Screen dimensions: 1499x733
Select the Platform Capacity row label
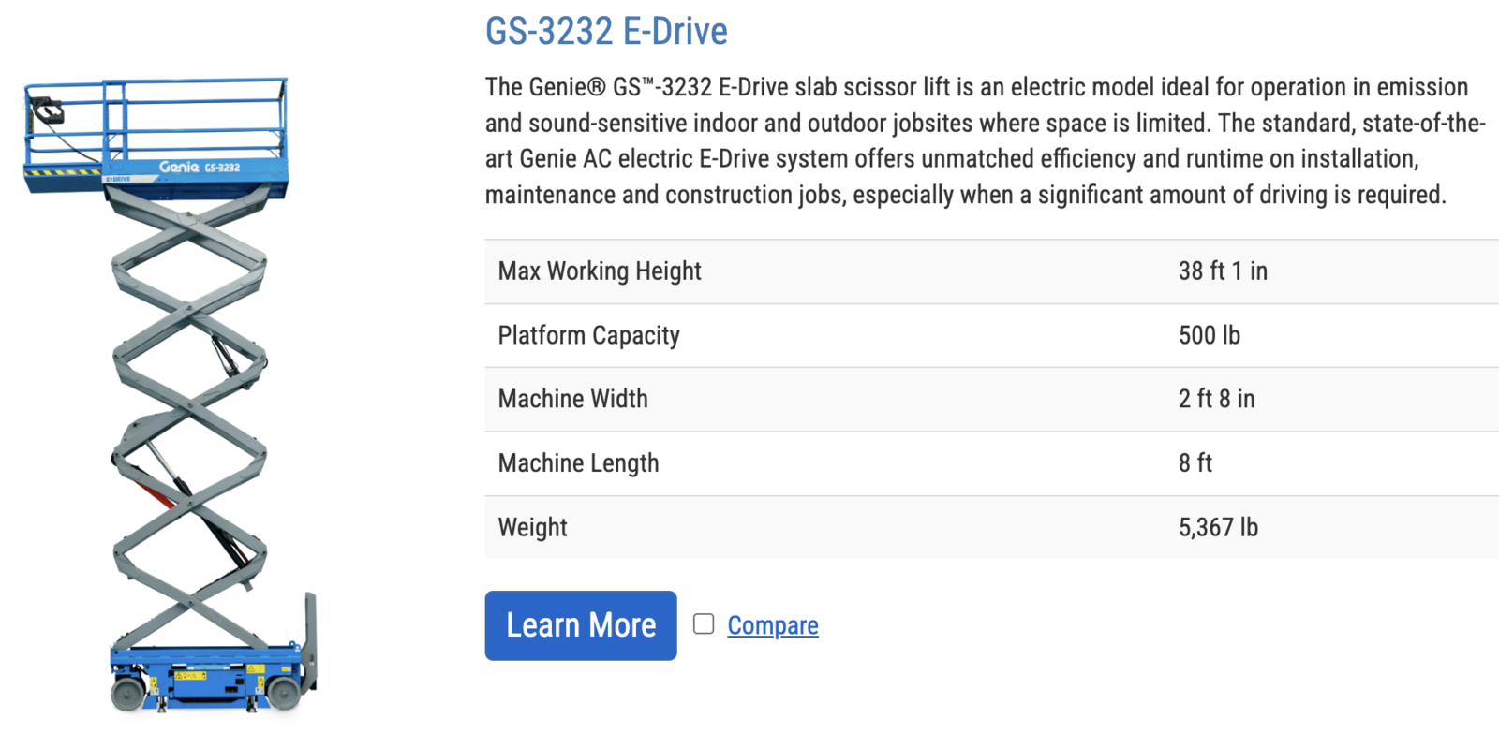pos(588,335)
